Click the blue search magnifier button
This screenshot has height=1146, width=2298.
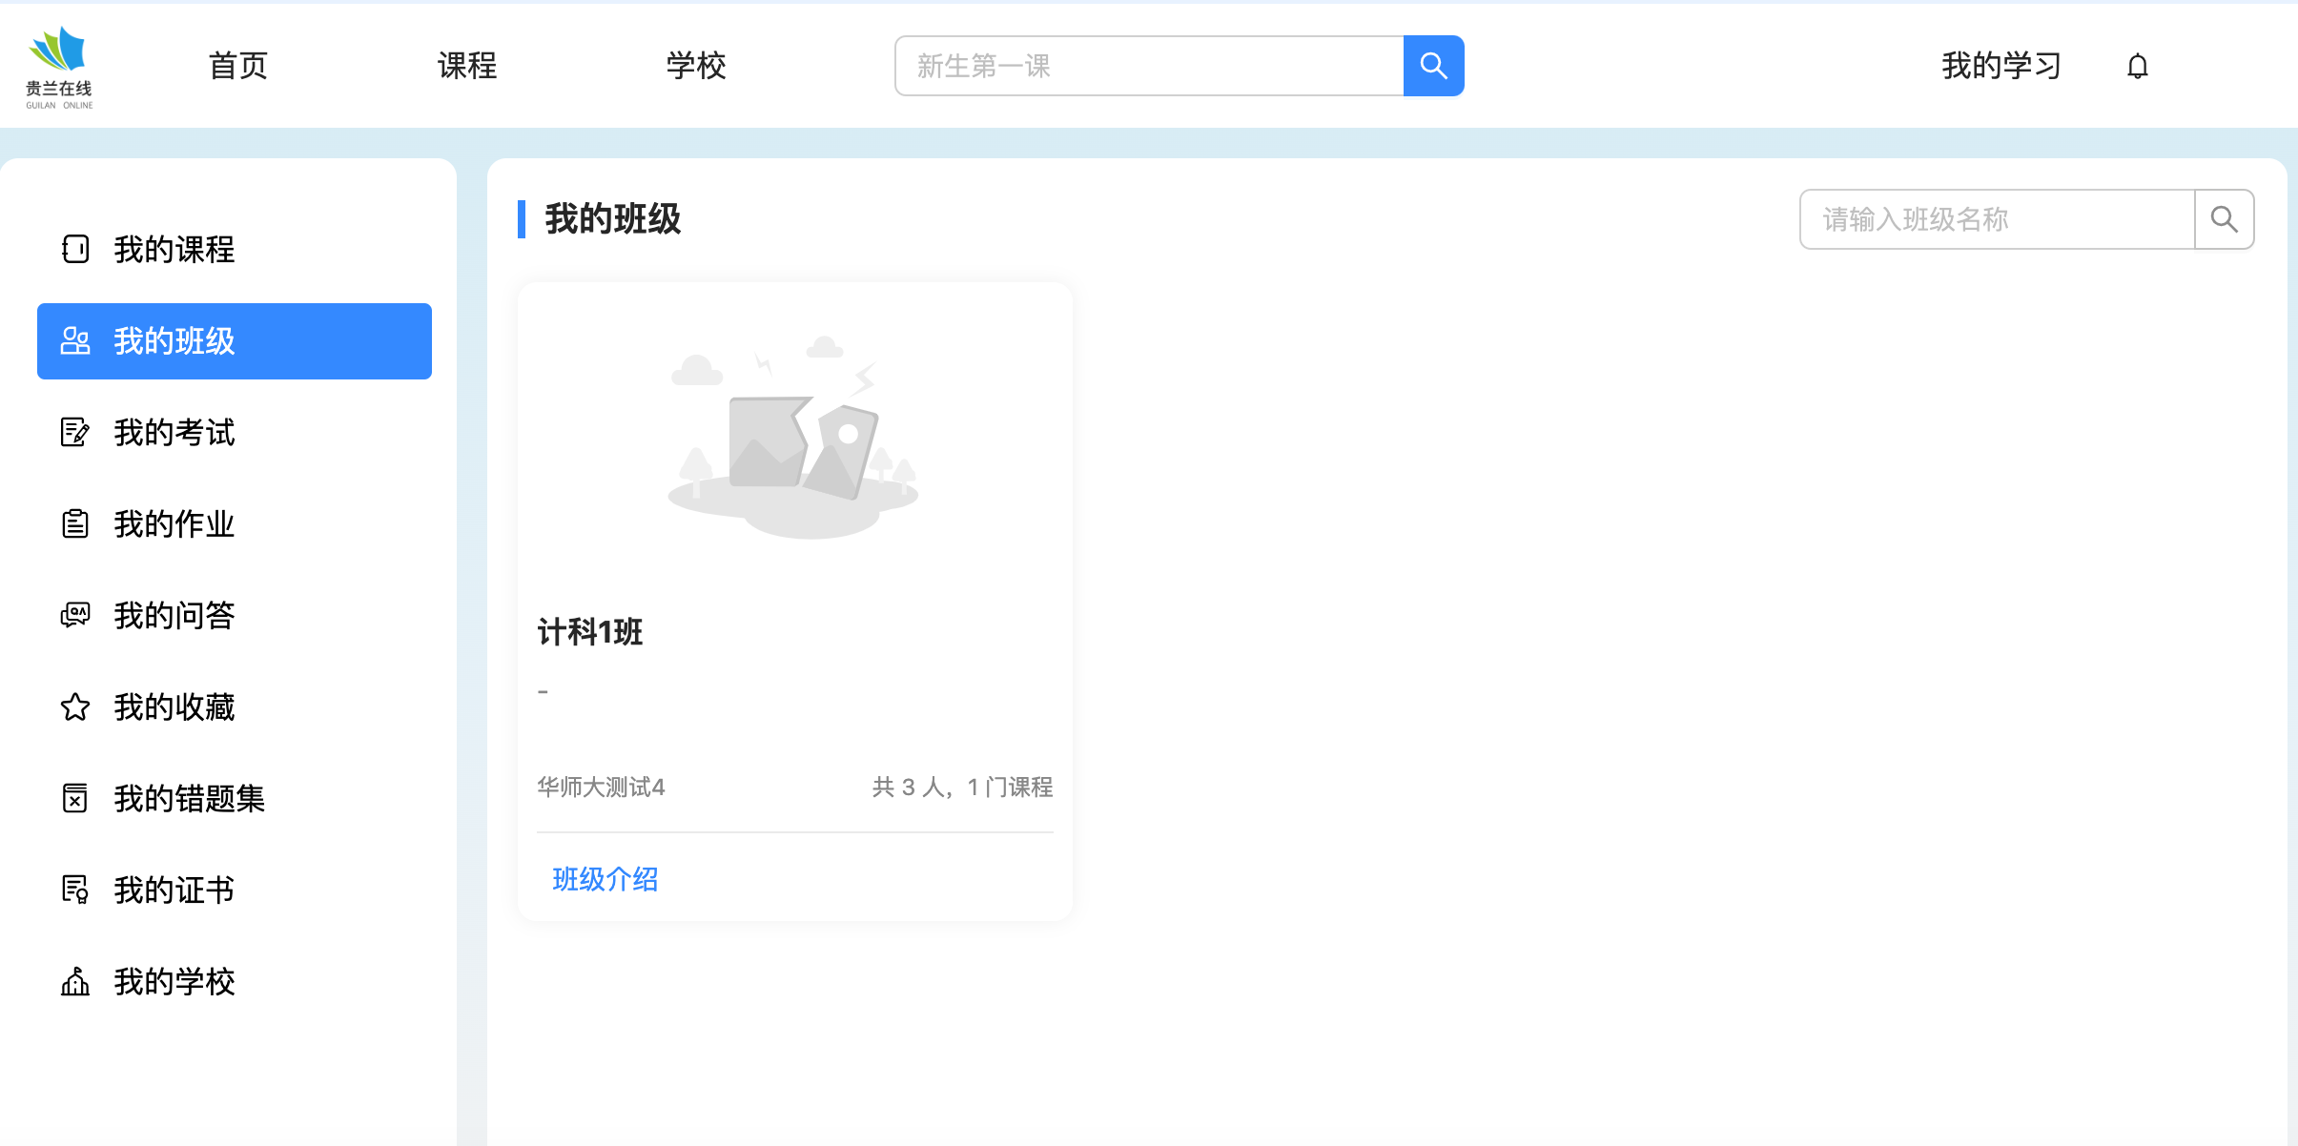[1433, 66]
